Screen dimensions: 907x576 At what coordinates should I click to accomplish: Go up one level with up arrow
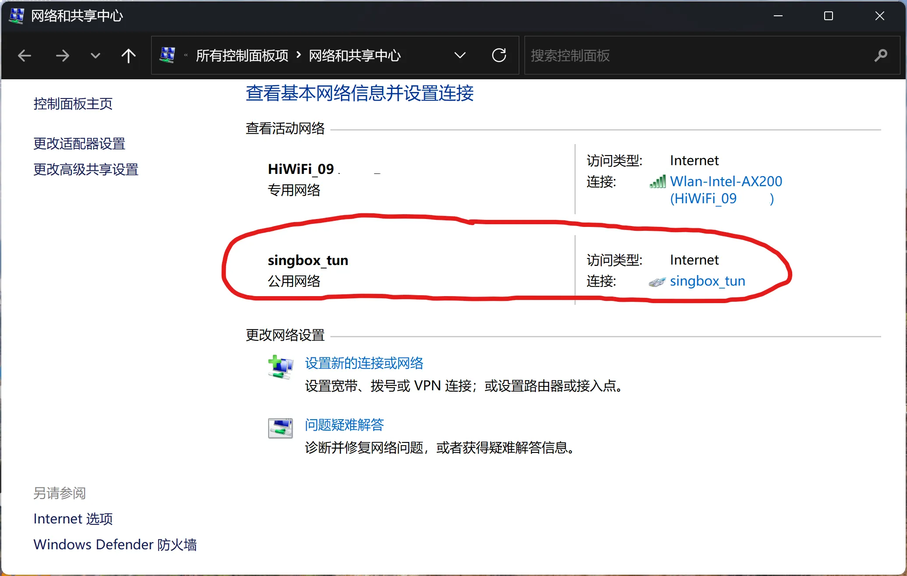point(128,56)
